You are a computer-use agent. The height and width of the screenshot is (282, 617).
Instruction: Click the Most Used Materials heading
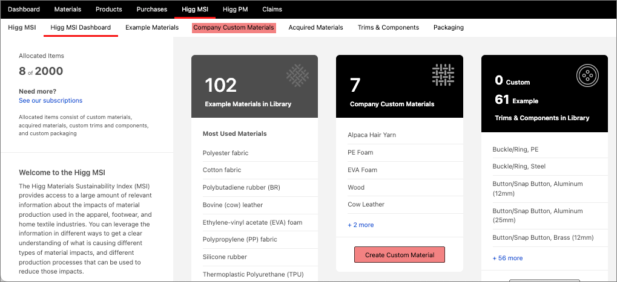234,133
